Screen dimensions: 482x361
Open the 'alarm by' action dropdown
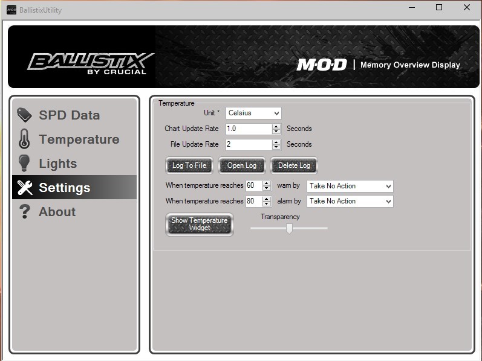click(x=350, y=201)
